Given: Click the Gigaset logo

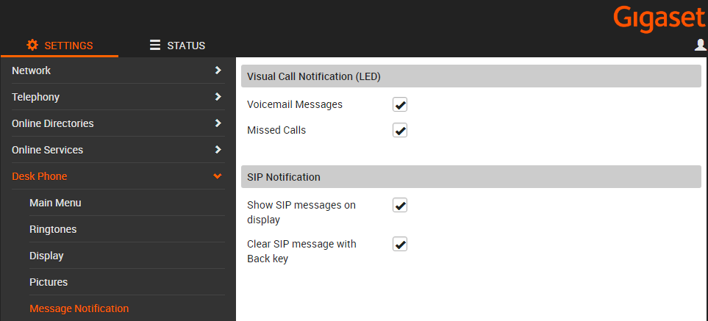Looking at the screenshot, I should 659,19.
